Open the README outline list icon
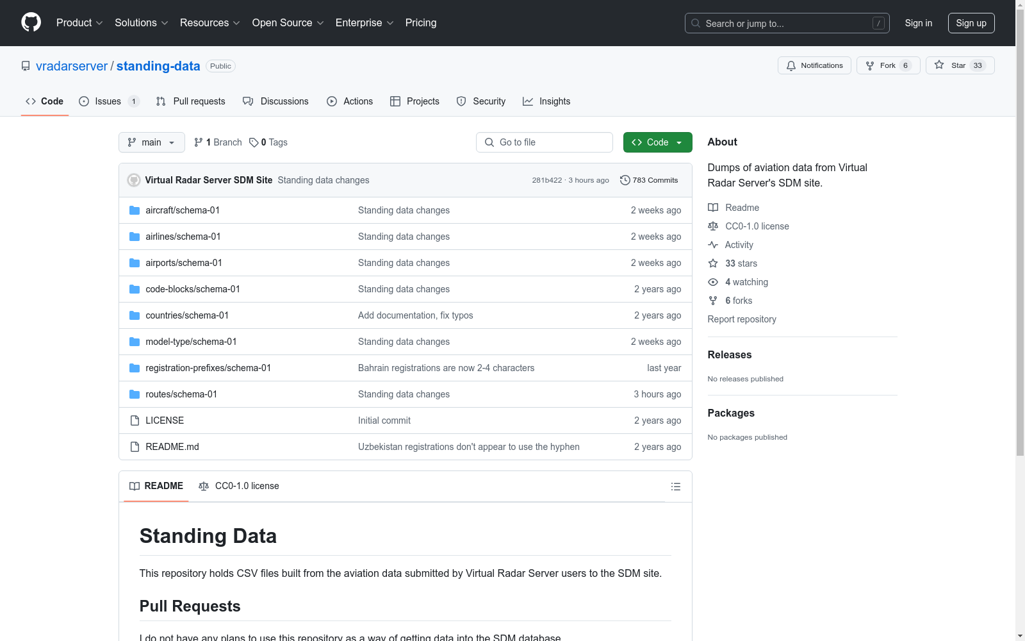Viewport: 1025px width, 641px height. 675,487
